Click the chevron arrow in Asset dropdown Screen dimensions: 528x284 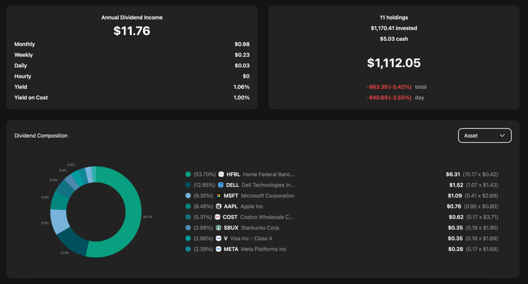(x=502, y=136)
